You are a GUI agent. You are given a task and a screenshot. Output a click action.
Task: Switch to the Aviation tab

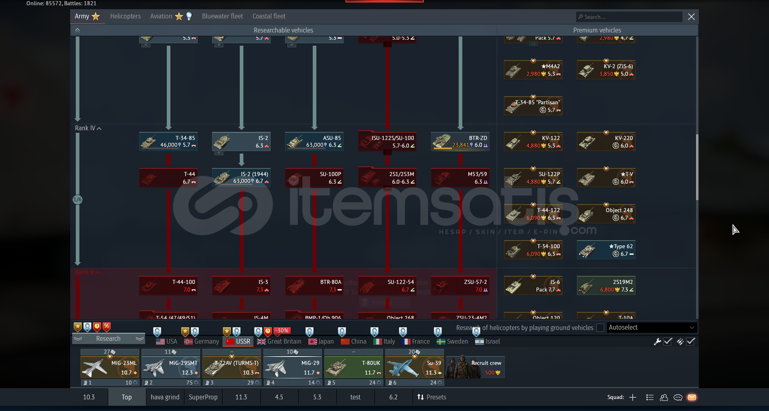161,16
